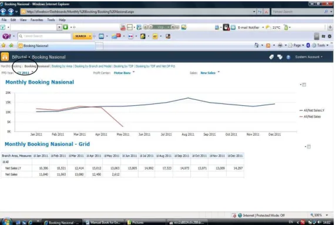The height and width of the screenshot is (225, 336).
Task: Click the blue Bluetooth icon in command bar
Action: click(308, 45)
